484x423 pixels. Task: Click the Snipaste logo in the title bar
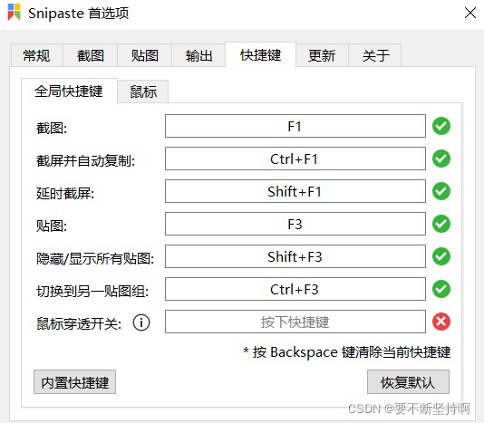pyautogui.click(x=15, y=13)
